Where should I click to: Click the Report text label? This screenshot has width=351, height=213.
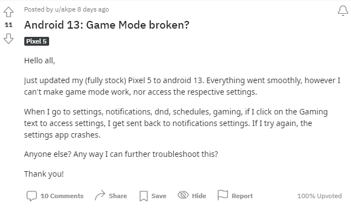point(242,196)
